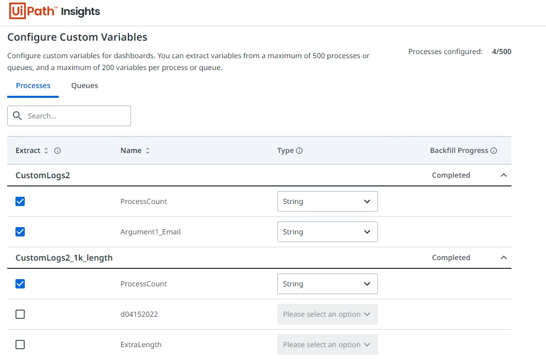Click the ExtraLength variable name
Image resolution: width=546 pixels, height=359 pixels.
coord(141,345)
